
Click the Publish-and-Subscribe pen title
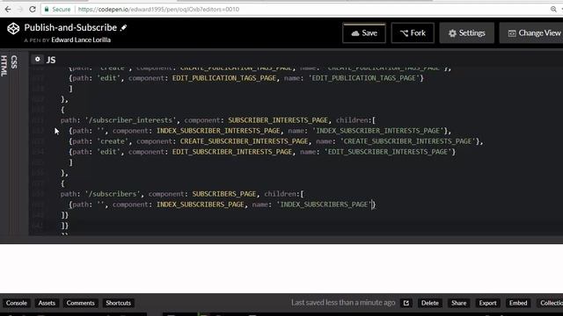click(70, 27)
